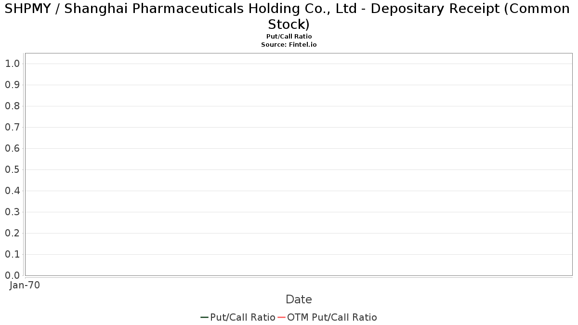Click the 0.9 y-axis tick label

pos(12,85)
